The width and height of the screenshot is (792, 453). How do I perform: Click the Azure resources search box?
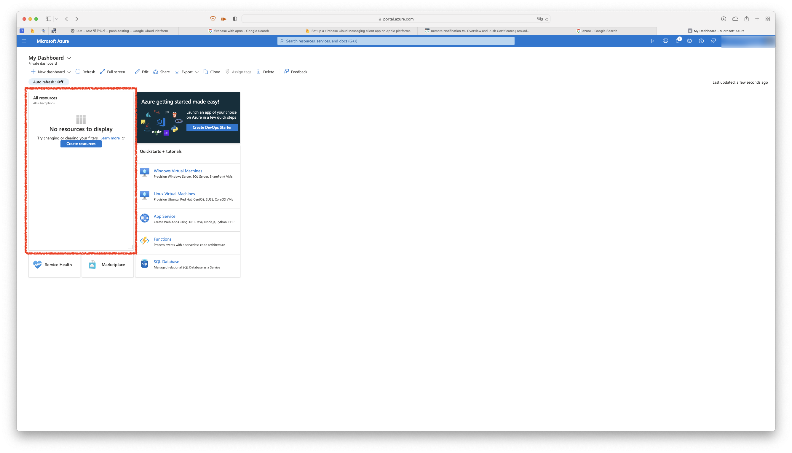click(395, 41)
